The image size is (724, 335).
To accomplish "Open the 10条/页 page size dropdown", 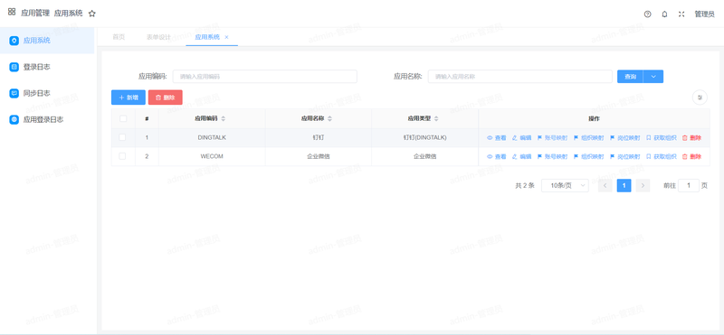I will pyautogui.click(x=565, y=186).
